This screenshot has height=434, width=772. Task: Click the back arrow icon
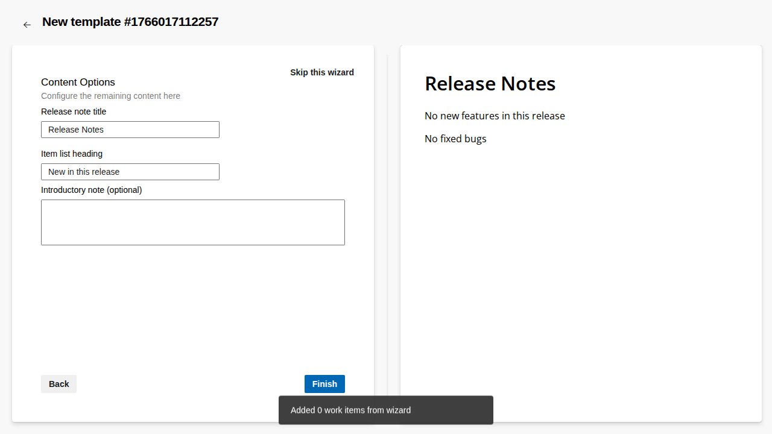[x=27, y=25]
